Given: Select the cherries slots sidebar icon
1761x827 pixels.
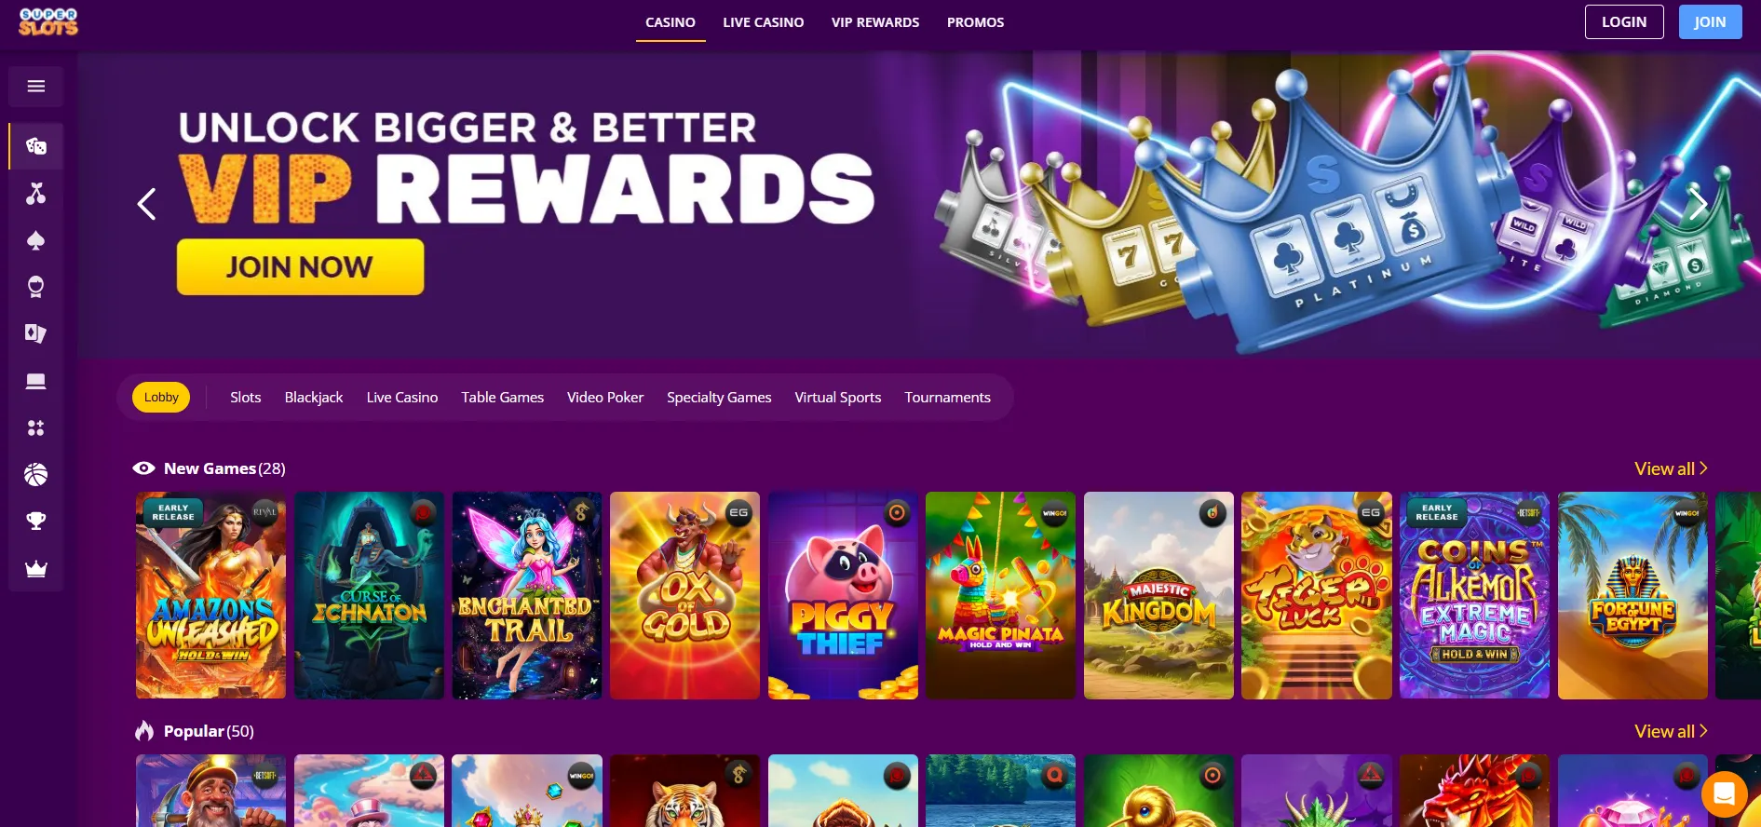Looking at the screenshot, I should (x=36, y=194).
